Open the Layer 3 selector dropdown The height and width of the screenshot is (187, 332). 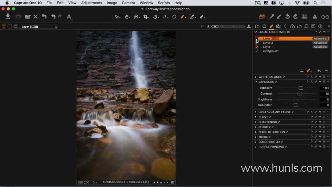click(39, 26)
